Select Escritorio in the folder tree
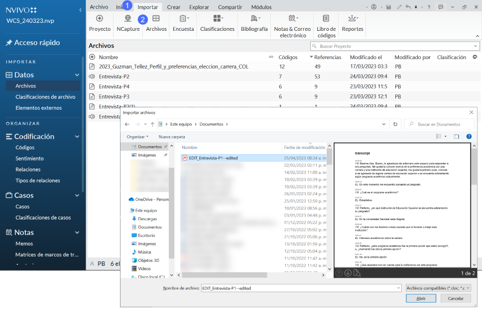This screenshot has height=313, width=482. click(x=147, y=235)
